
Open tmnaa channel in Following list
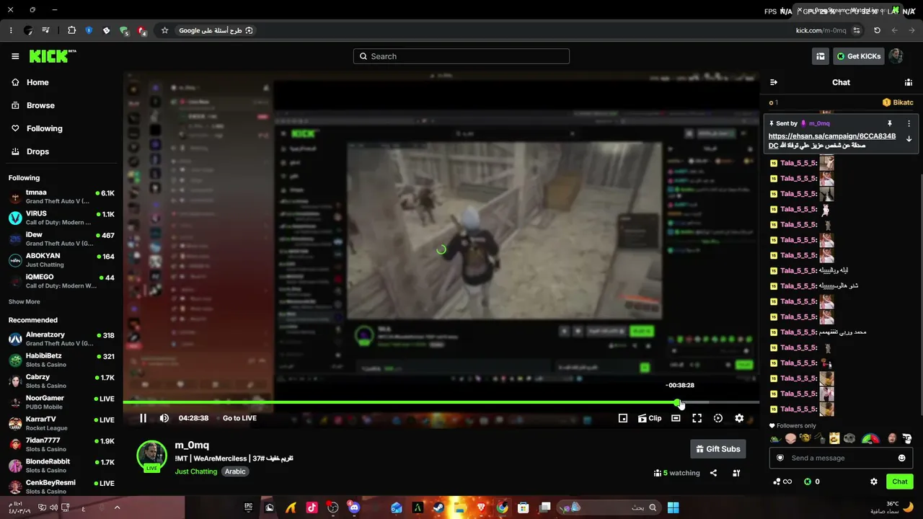[x=61, y=197]
